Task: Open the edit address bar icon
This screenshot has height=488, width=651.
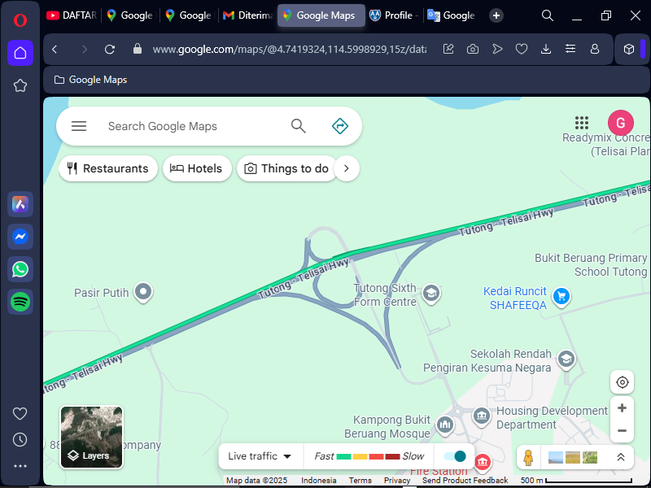Action: pyautogui.click(x=448, y=50)
